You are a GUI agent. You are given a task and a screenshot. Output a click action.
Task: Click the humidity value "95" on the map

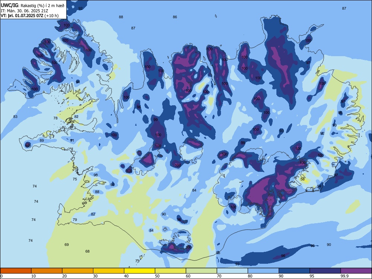click(x=312, y=246)
